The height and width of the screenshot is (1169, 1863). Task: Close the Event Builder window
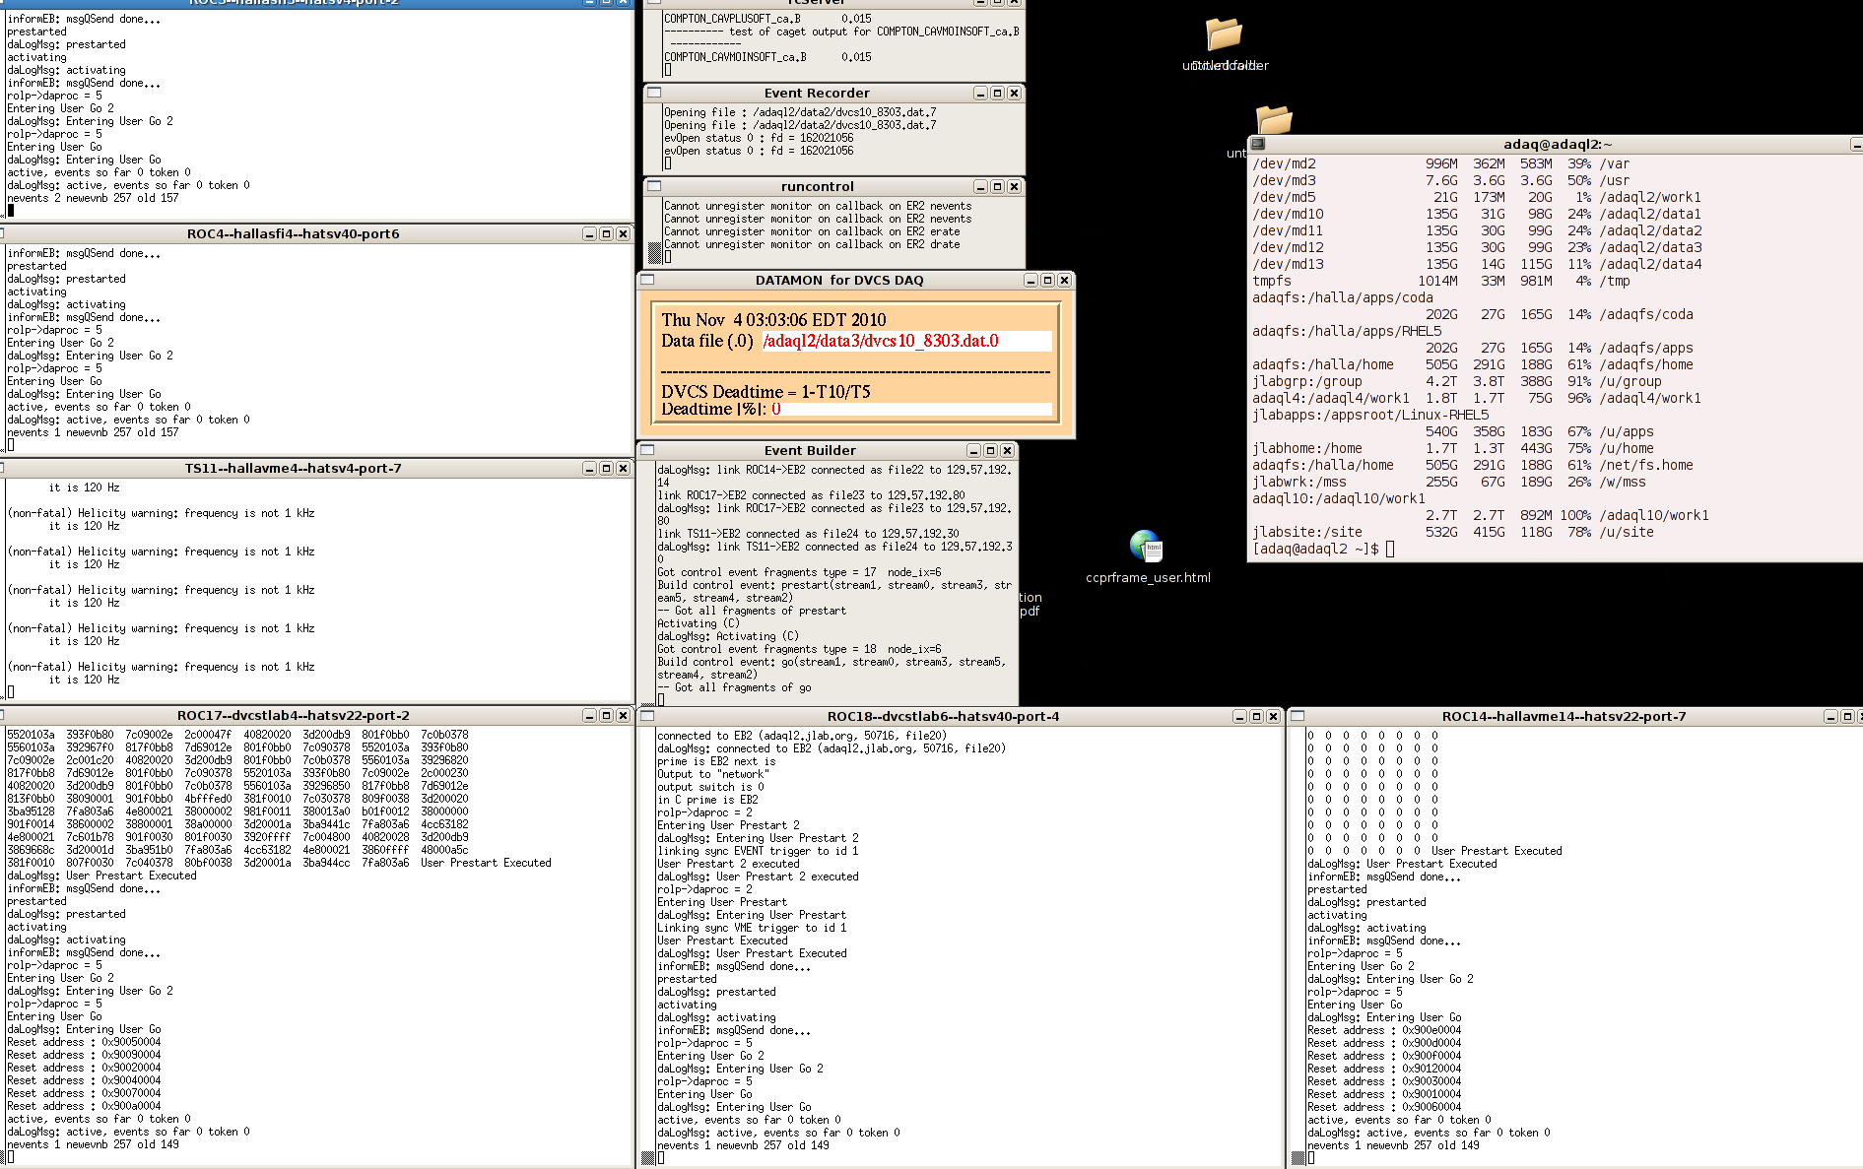pos(1007,450)
